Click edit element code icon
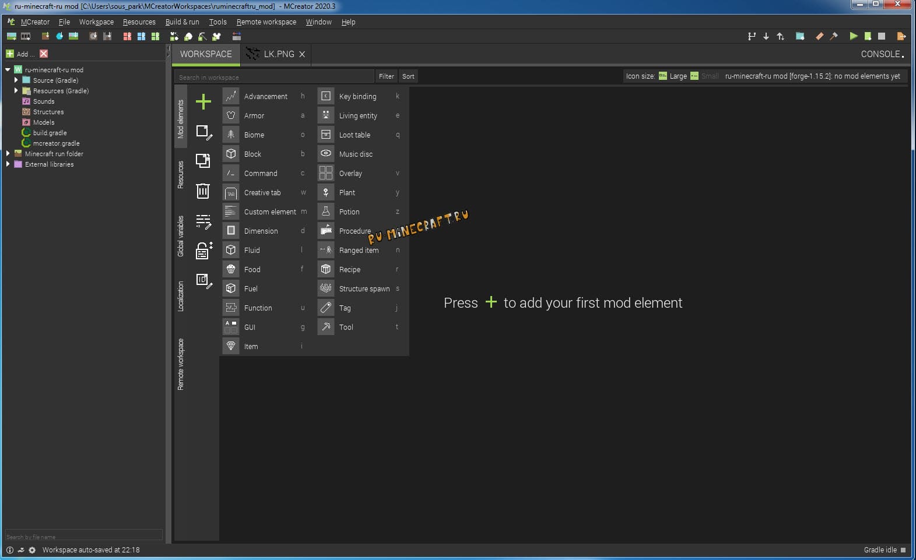916x560 pixels. (x=203, y=221)
